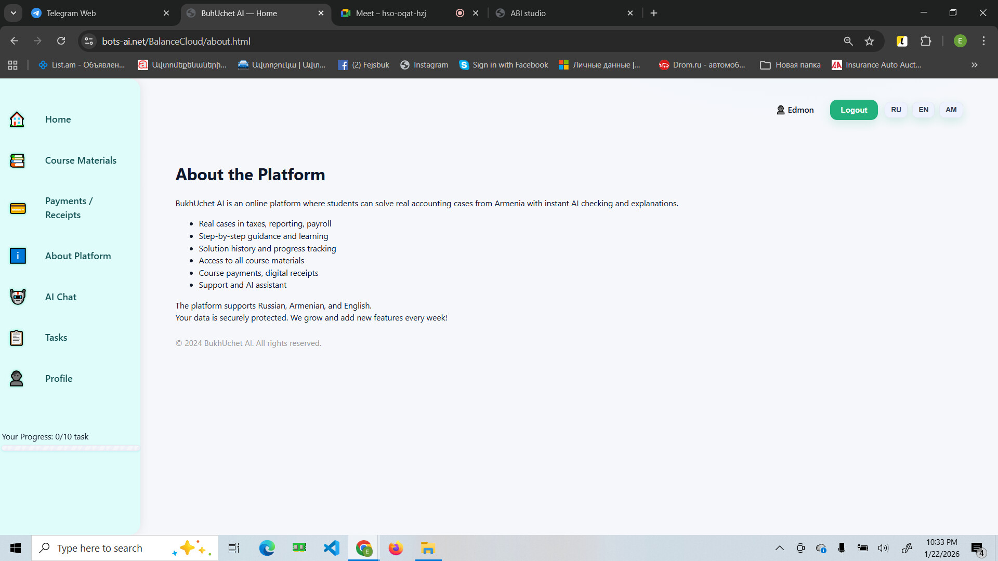Click the task progress bar
Viewport: 998px width, 561px height.
coord(70,448)
